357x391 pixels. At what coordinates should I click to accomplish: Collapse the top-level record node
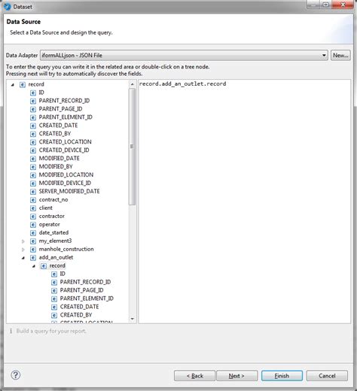[x=13, y=85]
